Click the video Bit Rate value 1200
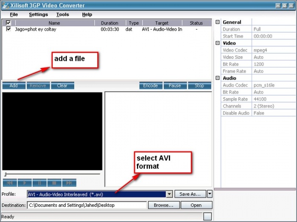297x222 pixels. 259,64
